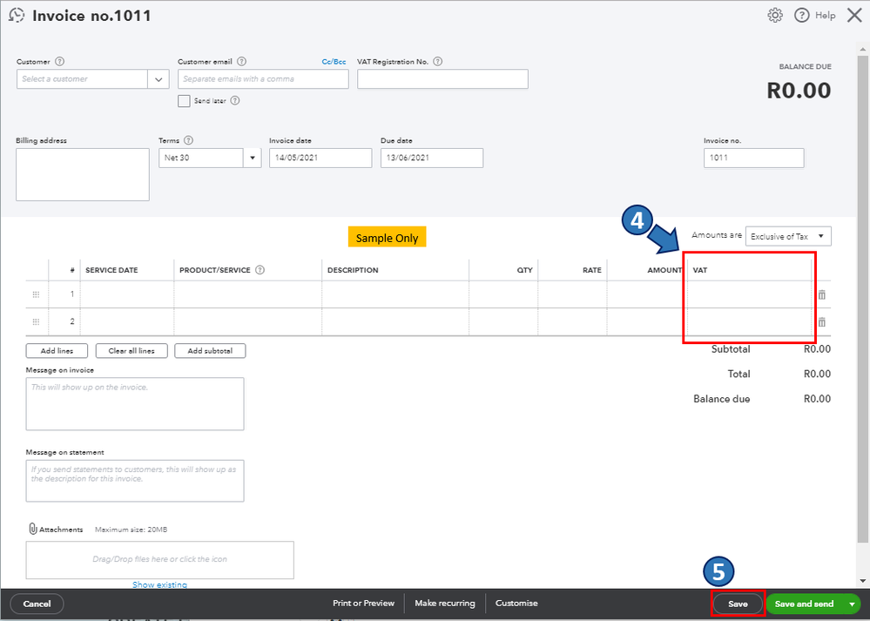Open the settings gear icon
The height and width of the screenshot is (621, 870).
[x=775, y=15]
